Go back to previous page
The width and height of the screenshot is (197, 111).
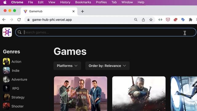pos(4,20)
